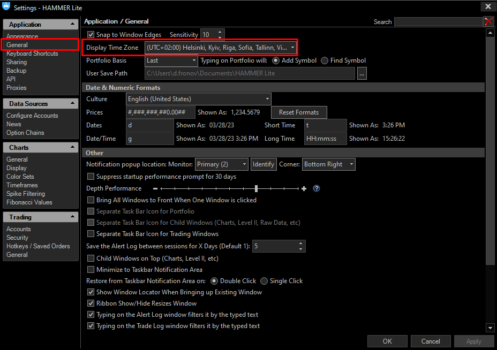This screenshot has width=497, height=350.
Task: Click the scrollbar down arrow
Action: point(490,328)
